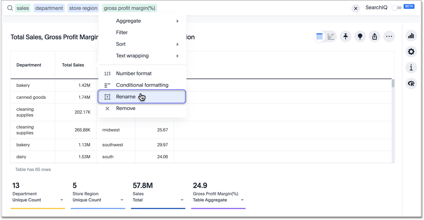
Task: Click the table vertical scrollbar
Action: pos(393,83)
